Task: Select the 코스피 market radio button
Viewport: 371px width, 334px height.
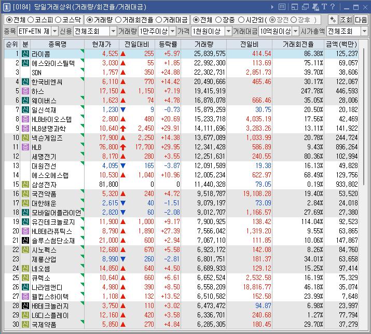Action: click(x=31, y=20)
